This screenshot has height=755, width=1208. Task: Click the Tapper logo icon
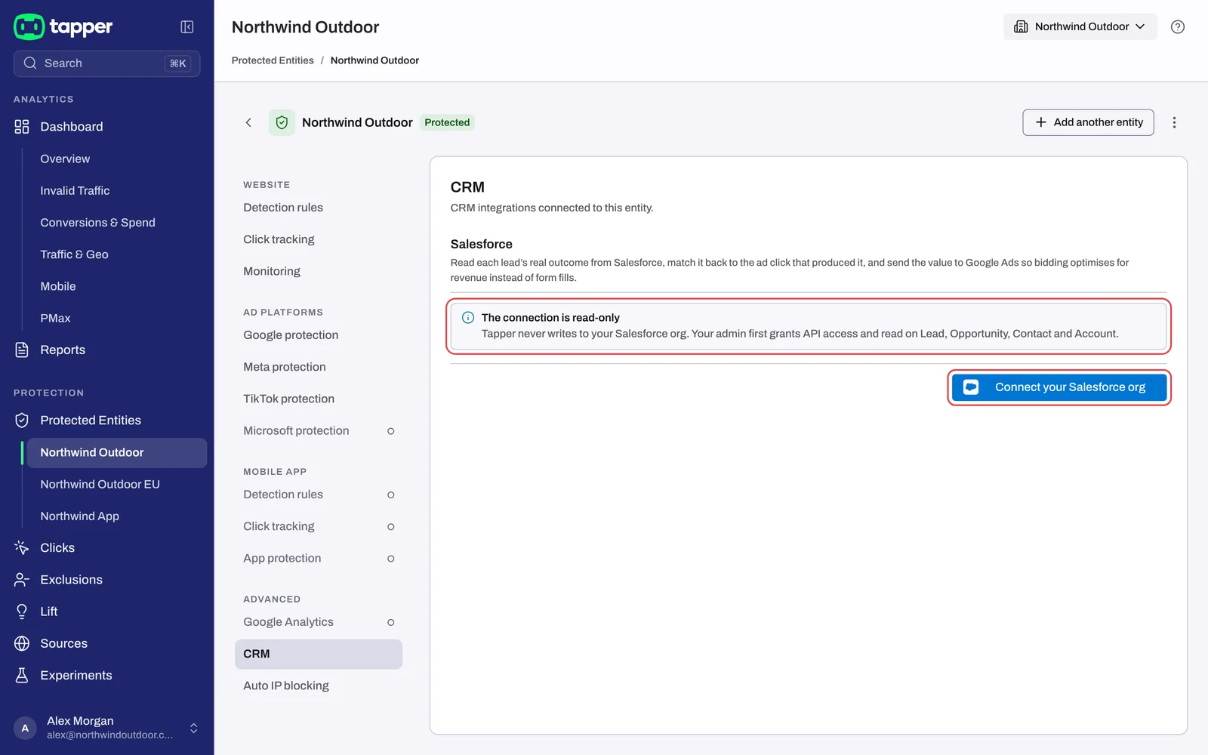pos(29,26)
